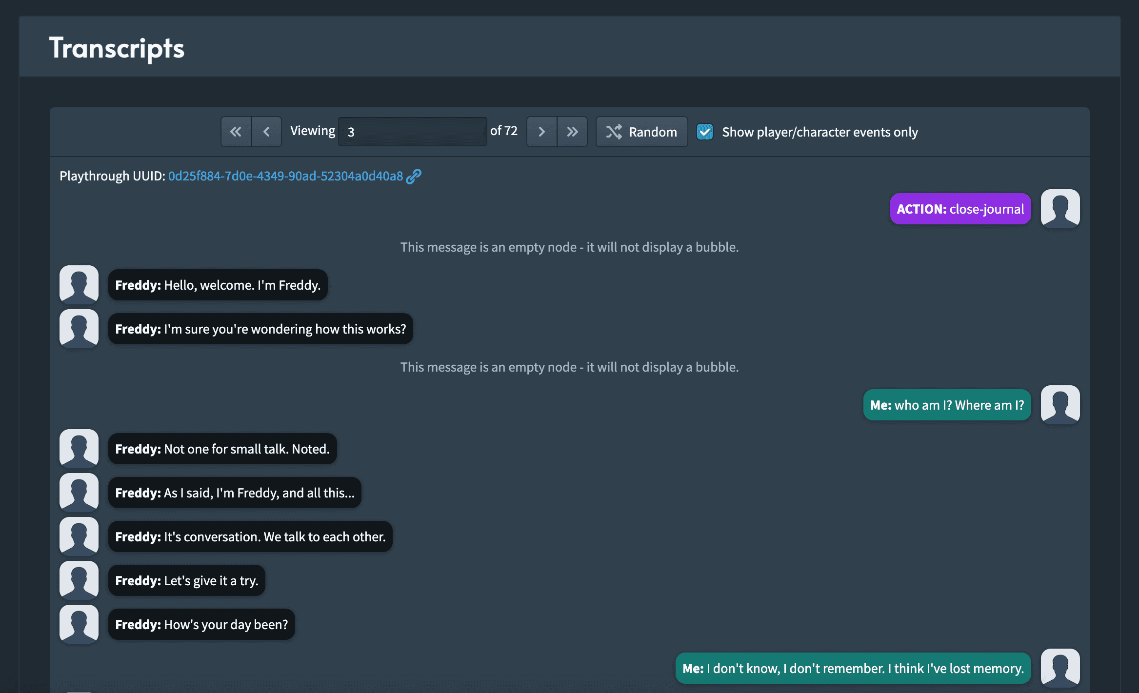Click the Transcripts page heading
Image resolution: width=1139 pixels, height=693 pixels.
117,48
